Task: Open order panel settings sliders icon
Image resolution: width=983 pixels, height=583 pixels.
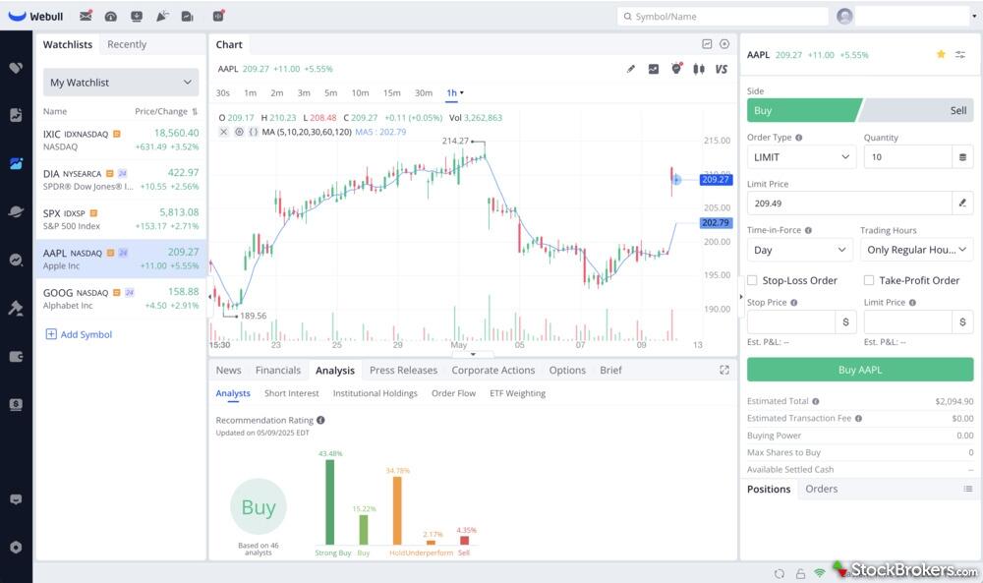Action: (960, 55)
